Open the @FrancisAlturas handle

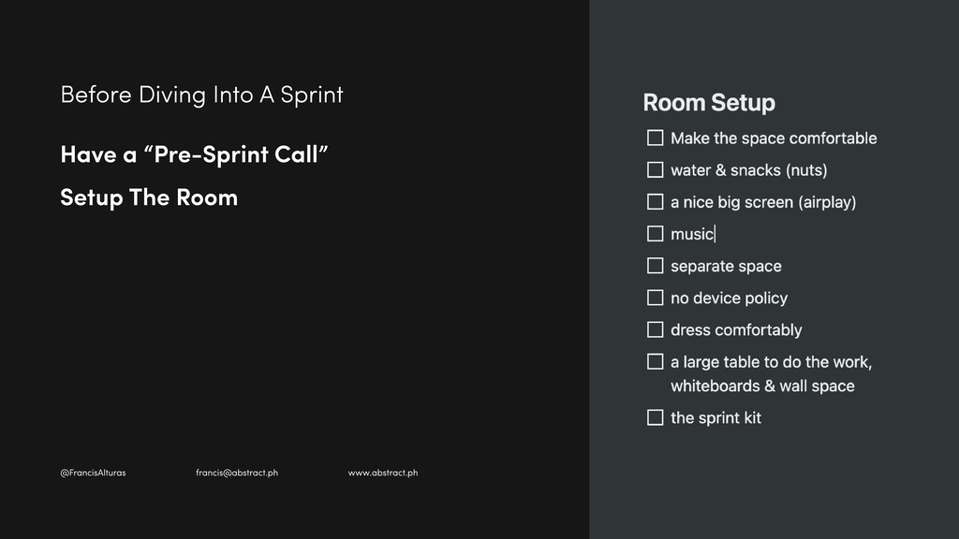(x=93, y=473)
